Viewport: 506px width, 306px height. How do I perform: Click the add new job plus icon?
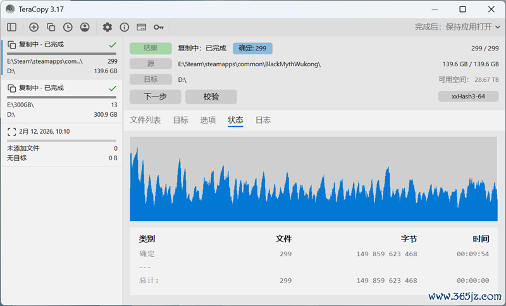pos(34,27)
